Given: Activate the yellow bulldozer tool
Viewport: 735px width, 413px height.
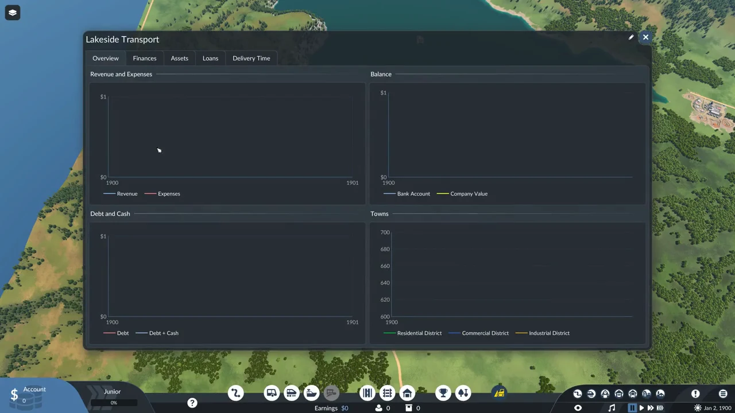Looking at the screenshot, I should [499, 393].
